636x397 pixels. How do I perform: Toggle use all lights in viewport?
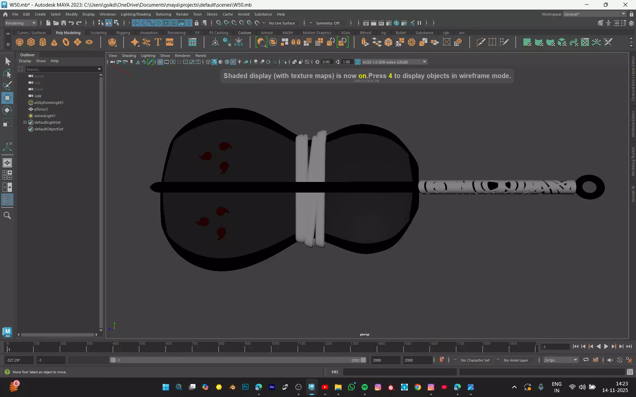tap(239, 62)
